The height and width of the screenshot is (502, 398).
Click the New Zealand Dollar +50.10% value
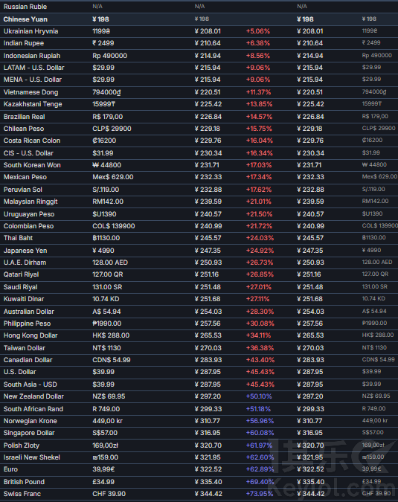click(259, 396)
